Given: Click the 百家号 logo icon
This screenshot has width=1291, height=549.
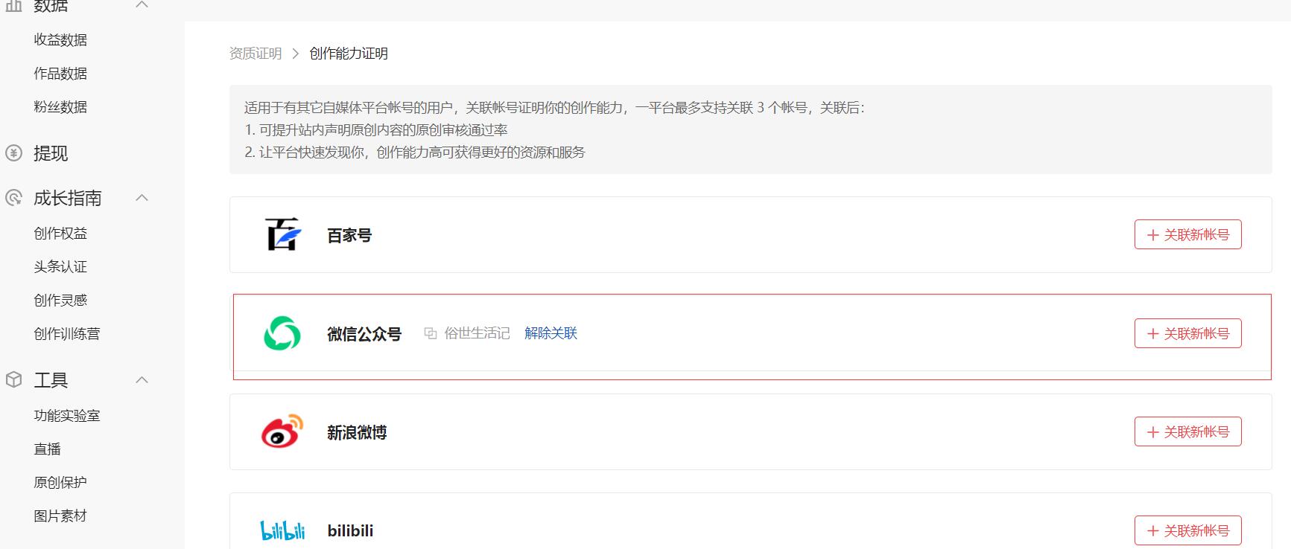Looking at the screenshot, I should point(283,234).
